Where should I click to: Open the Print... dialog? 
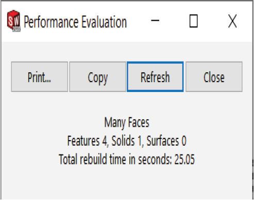click(x=40, y=77)
